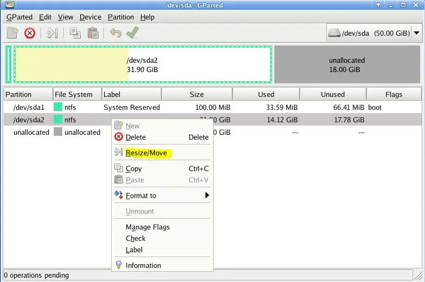The height and width of the screenshot is (282, 425).
Task: Open the Help menu
Action: click(x=147, y=17)
